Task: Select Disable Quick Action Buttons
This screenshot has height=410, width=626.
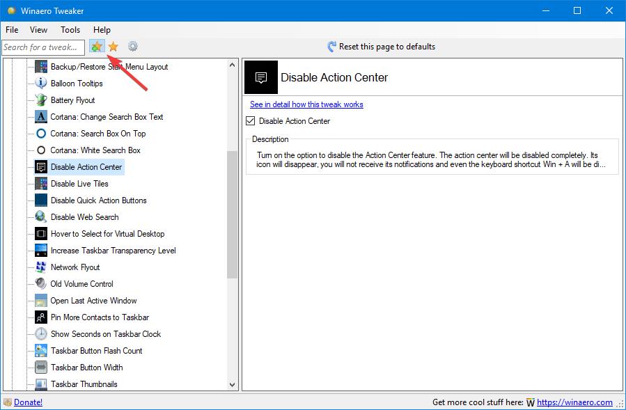Action: 99,200
